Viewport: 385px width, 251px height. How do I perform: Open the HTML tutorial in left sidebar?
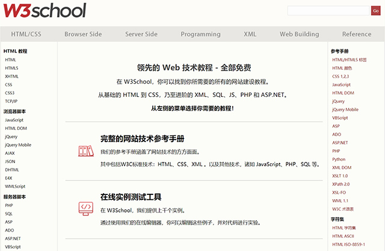point(10,60)
